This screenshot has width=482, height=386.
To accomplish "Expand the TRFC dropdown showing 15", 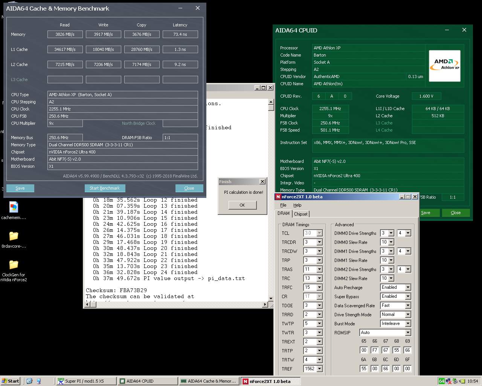I will 320,287.
